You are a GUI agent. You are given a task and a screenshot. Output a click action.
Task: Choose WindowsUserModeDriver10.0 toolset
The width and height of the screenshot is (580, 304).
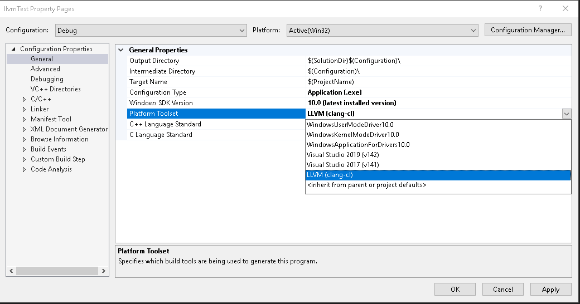[x=438, y=125]
